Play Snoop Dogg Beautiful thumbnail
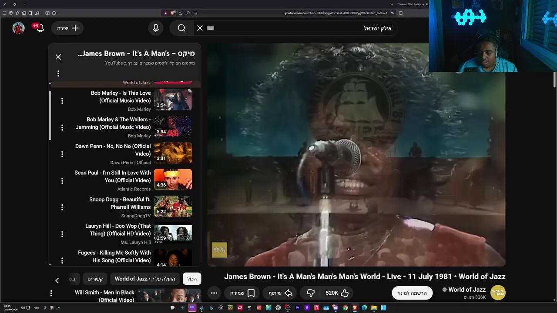The width and height of the screenshot is (557, 313). [x=173, y=206]
